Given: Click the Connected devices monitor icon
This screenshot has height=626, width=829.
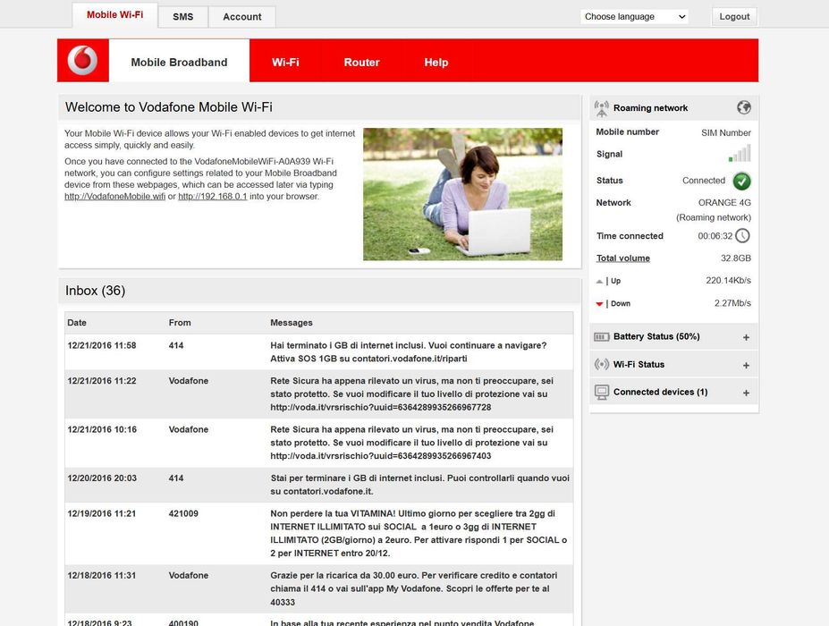Looking at the screenshot, I should pyautogui.click(x=602, y=393).
